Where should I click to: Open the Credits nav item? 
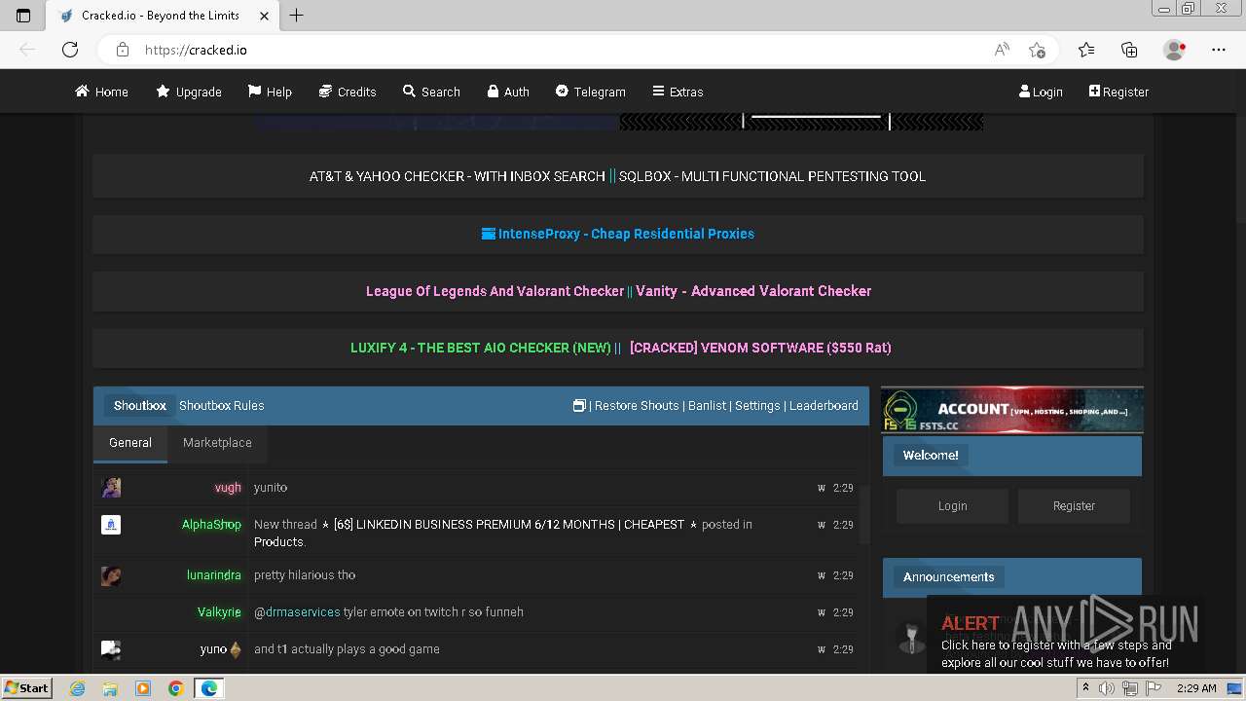point(348,92)
